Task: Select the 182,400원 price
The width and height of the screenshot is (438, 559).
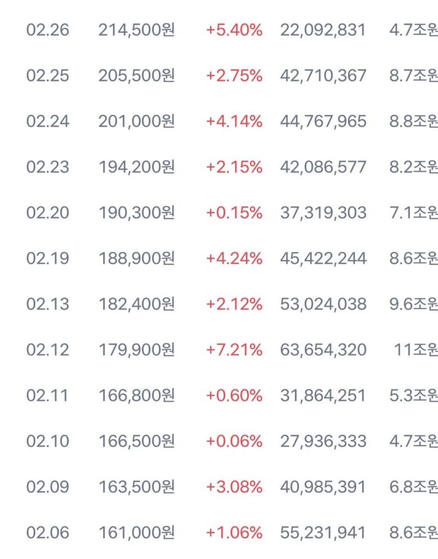Action: (136, 304)
